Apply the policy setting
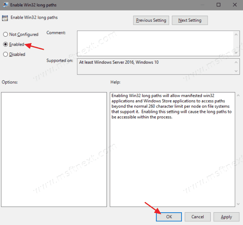This screenshot has height=225, width=243. point(226,216)
